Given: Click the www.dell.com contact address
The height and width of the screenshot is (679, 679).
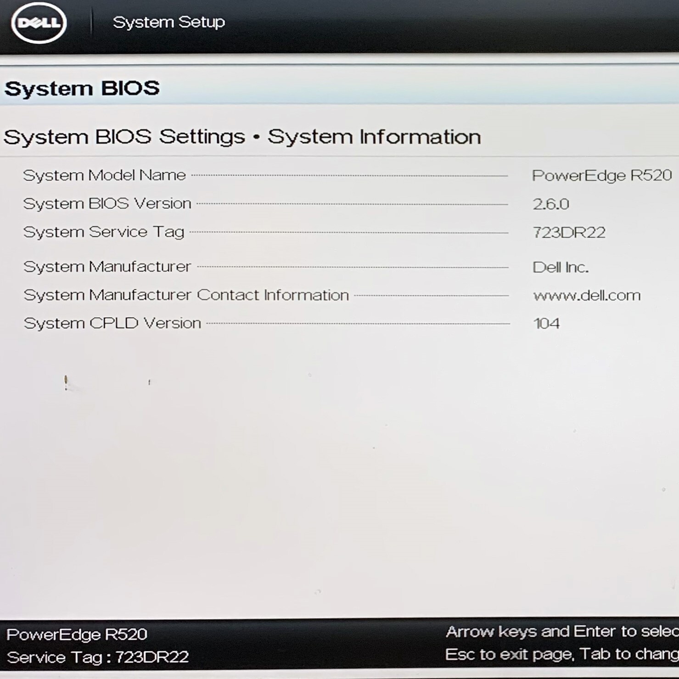Looking at the screenshot, I should pyautogui.click(x=586, y=296).
